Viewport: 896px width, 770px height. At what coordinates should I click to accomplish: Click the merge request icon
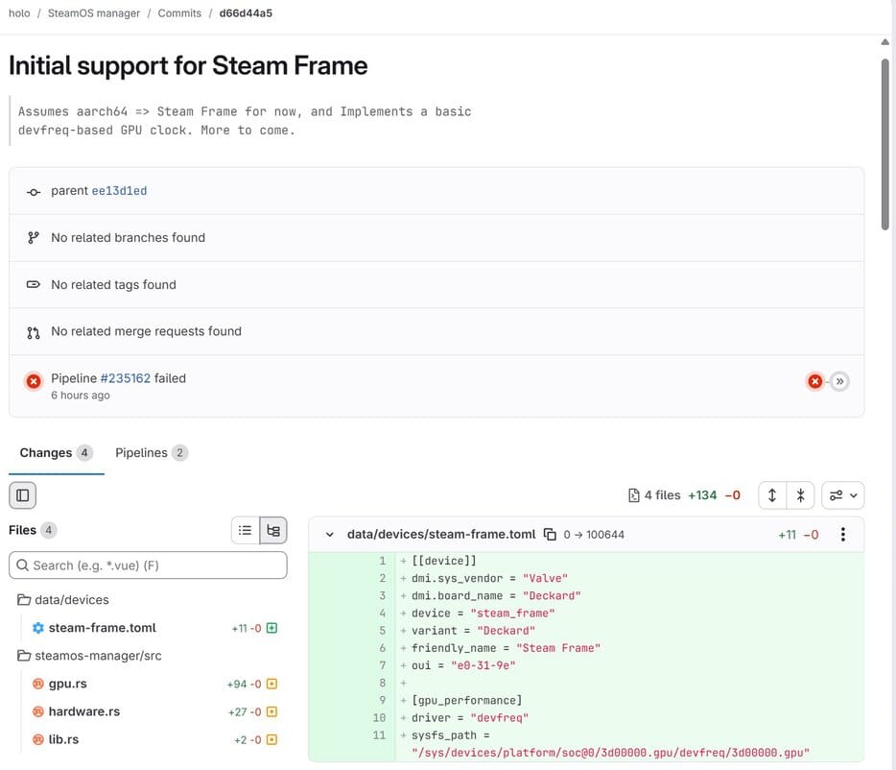coord(34,332)
